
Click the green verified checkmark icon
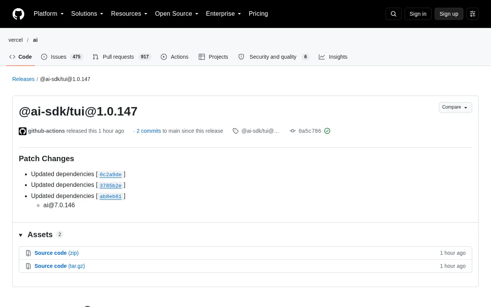[x=327, y=131]
